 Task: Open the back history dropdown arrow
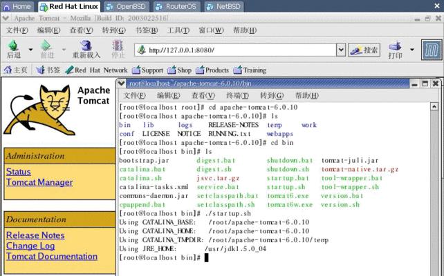30,50
